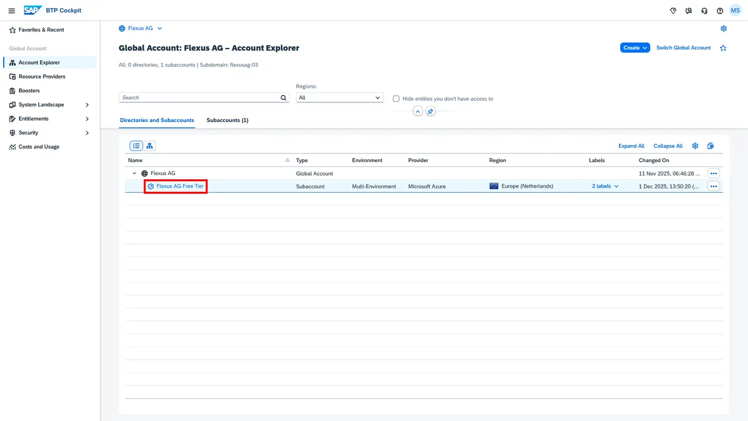
Task: Click Switch Global Account link
Action: point(683,48)
